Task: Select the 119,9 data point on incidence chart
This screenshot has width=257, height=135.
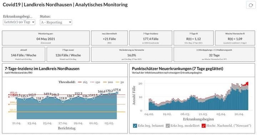Action: 63,101
